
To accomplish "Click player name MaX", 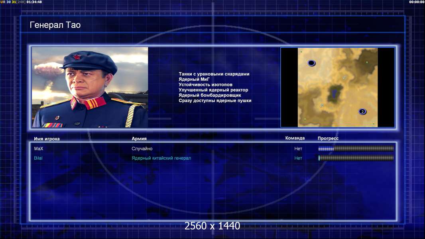I will 39,149.
